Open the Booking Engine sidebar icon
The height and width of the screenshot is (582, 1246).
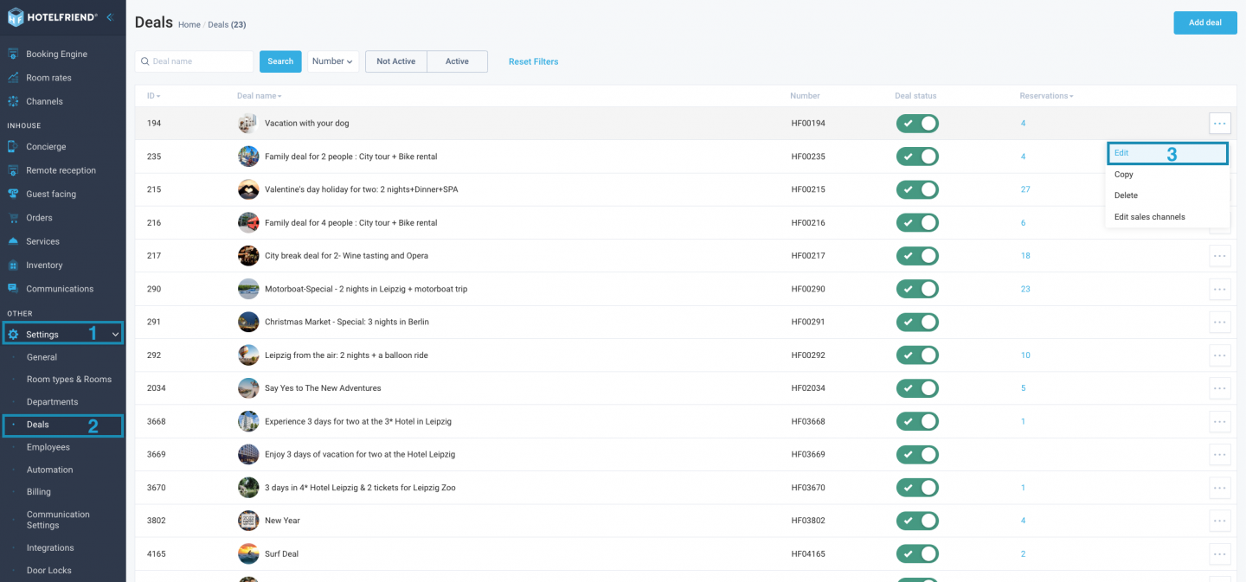point(13,54)
